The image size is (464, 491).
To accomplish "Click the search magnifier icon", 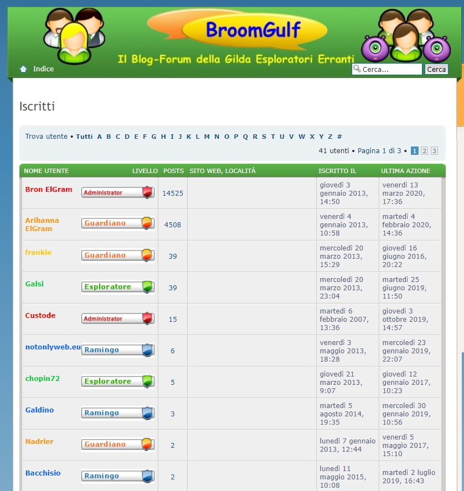I will (x=357, y=68).
